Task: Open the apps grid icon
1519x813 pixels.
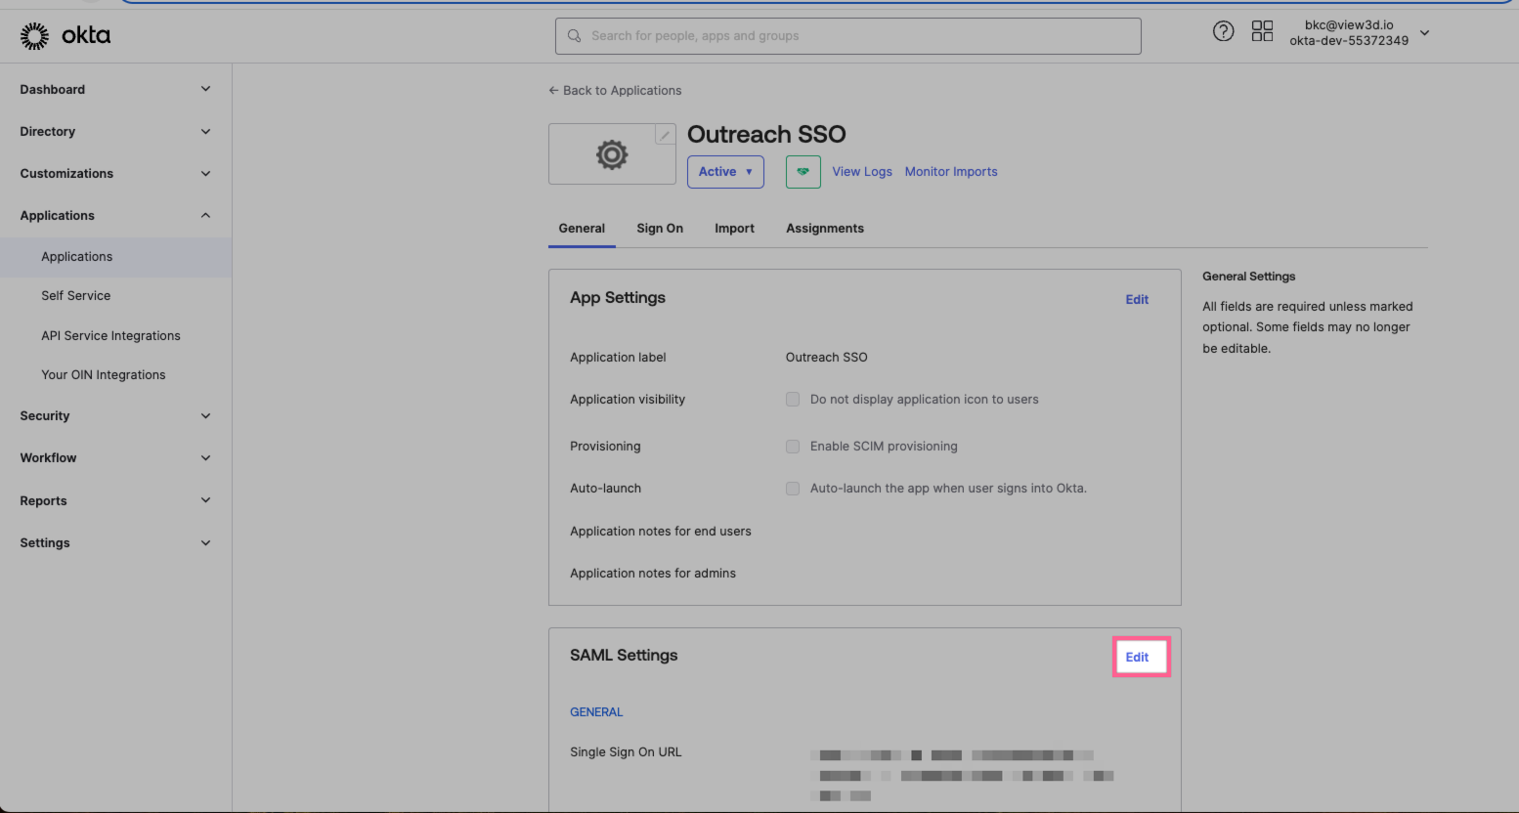Action: [x=1262, y=31]
